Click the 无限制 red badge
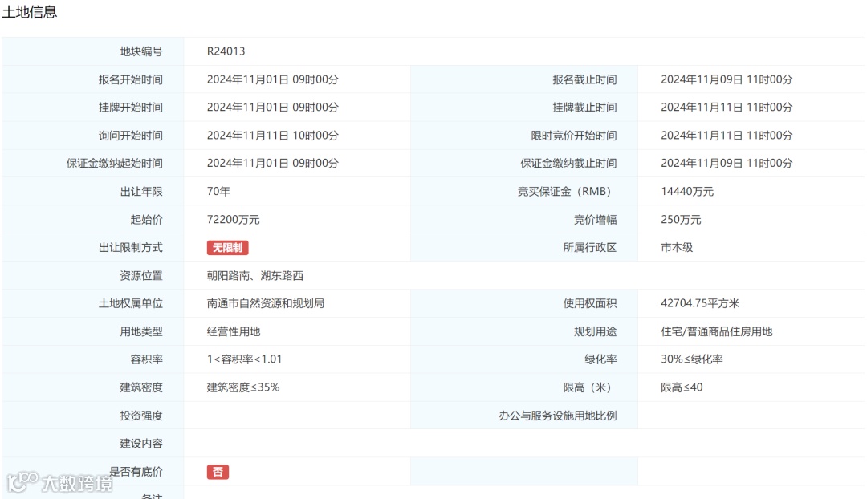 (x=228, y=248)
